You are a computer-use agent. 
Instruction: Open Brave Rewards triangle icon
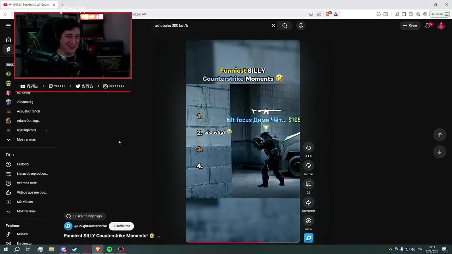pyautogui.click(x=335, y=14)
